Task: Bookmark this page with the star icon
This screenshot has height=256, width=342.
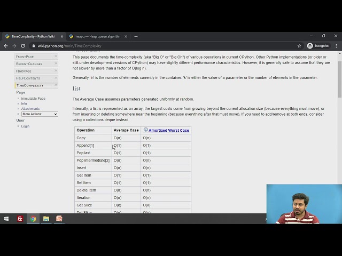Action: (x=299, y=46)
